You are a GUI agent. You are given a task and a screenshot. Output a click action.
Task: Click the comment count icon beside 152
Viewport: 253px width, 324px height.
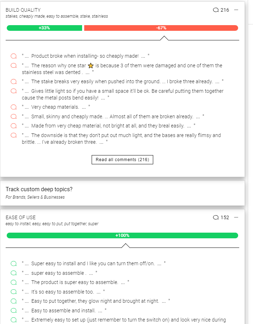(216, 217)
